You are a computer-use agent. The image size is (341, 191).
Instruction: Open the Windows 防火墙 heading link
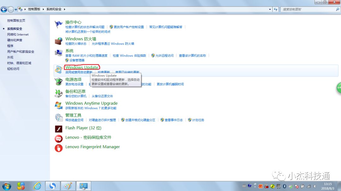[81, 39]
